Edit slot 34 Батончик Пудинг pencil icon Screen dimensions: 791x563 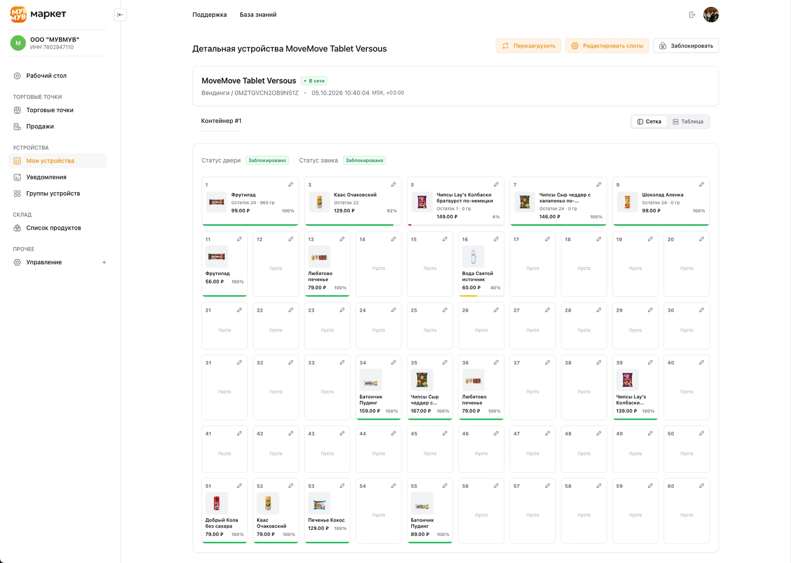tap(394, 362)
